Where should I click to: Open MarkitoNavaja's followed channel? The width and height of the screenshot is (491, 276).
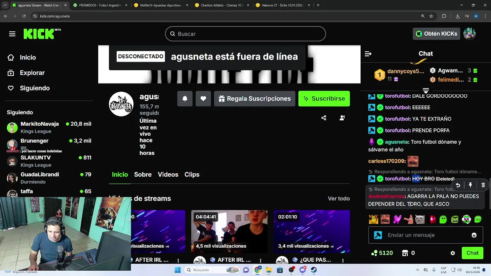pos(49,127)
